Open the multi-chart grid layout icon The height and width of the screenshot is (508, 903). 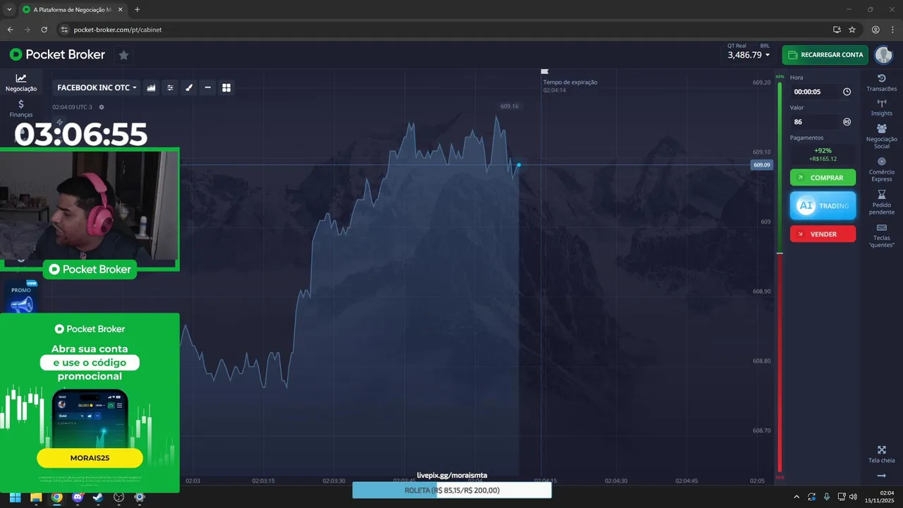click(x=226, y=87)
